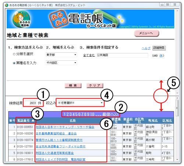The height and width of the screenshot is (166, 184).
Task: Sort by the 町域名 column header
Action: pyautogui.click(x=153, y=121)
